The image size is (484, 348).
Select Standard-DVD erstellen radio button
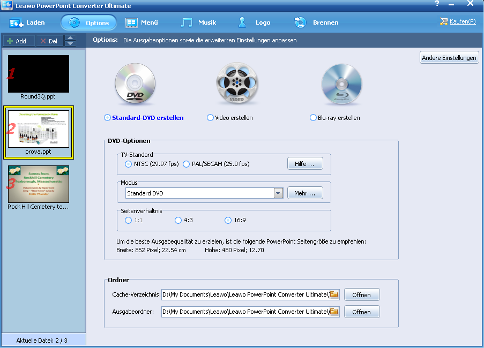107,118
